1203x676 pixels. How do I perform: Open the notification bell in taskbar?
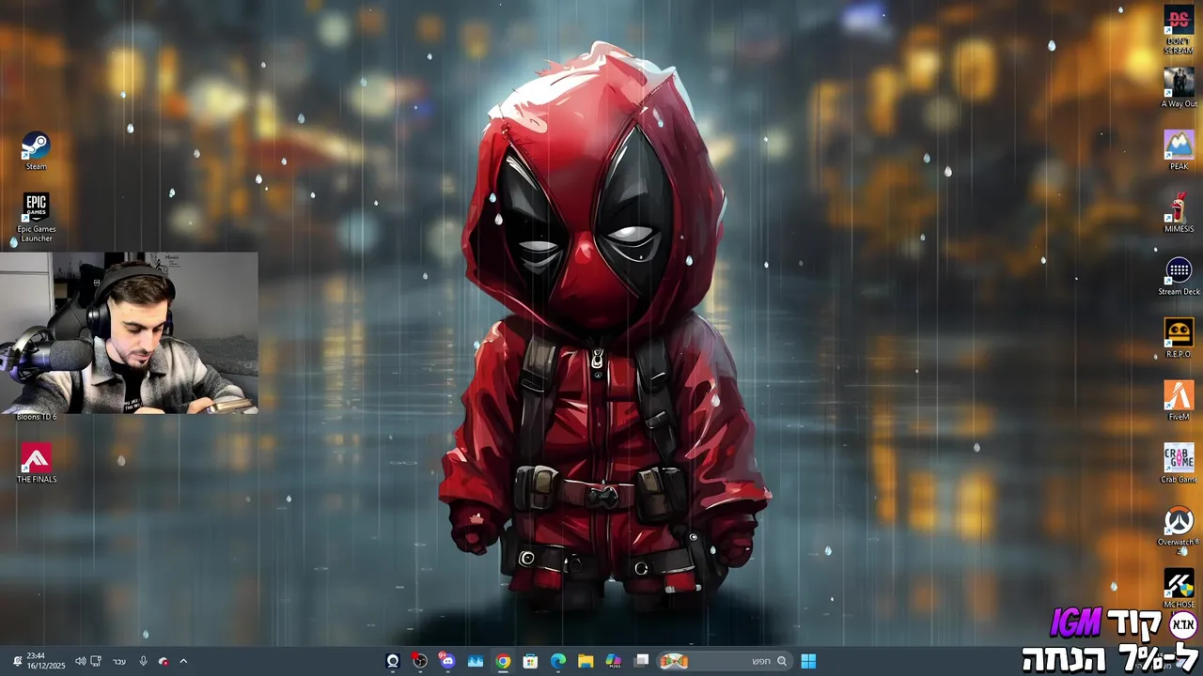coord(17,661)
